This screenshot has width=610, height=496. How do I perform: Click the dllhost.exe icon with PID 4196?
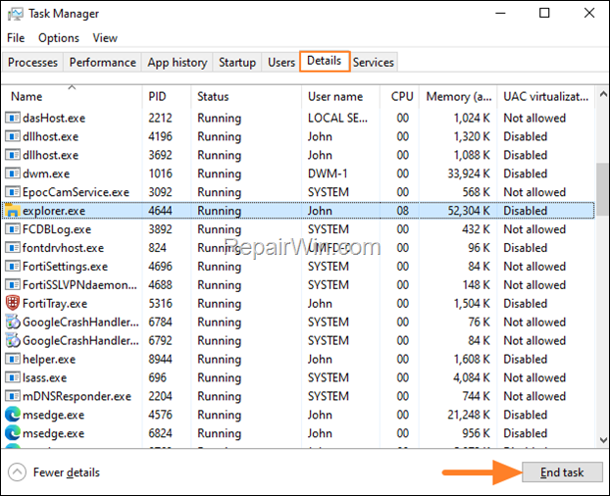tap(13, 136)
